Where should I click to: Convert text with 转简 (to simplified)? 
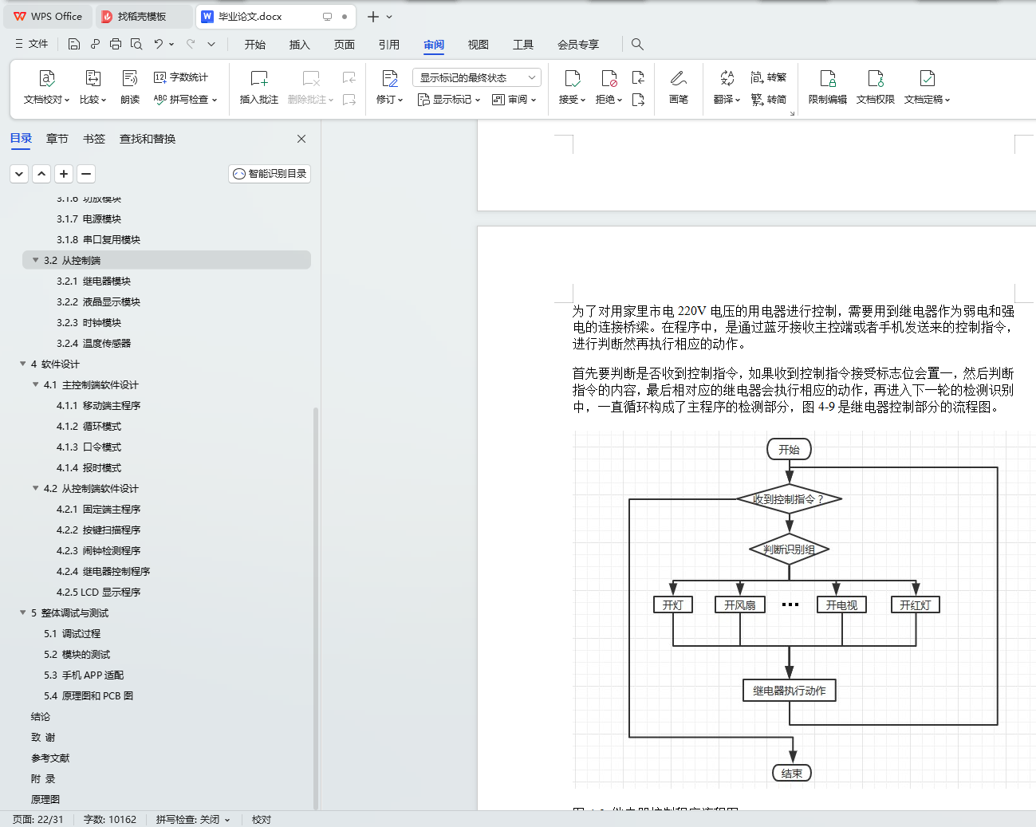[769, 100]
